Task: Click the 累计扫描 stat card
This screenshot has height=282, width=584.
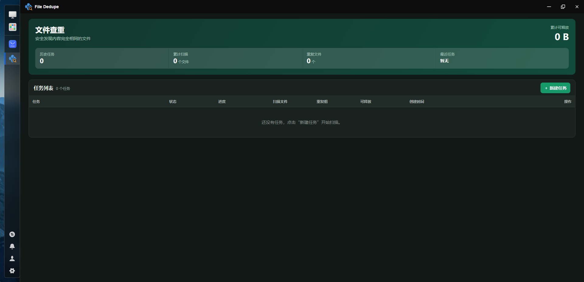Action: pyautogui.click(x=235, y=58)
